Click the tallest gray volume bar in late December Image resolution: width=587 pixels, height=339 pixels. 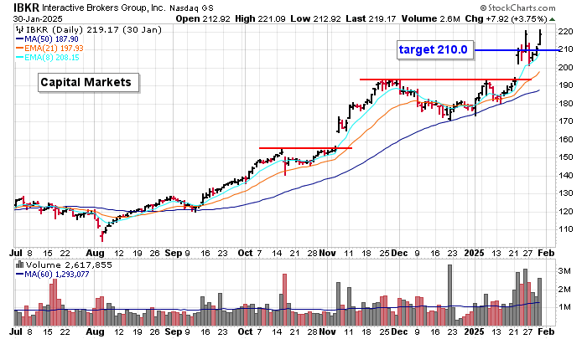[450, 295]
